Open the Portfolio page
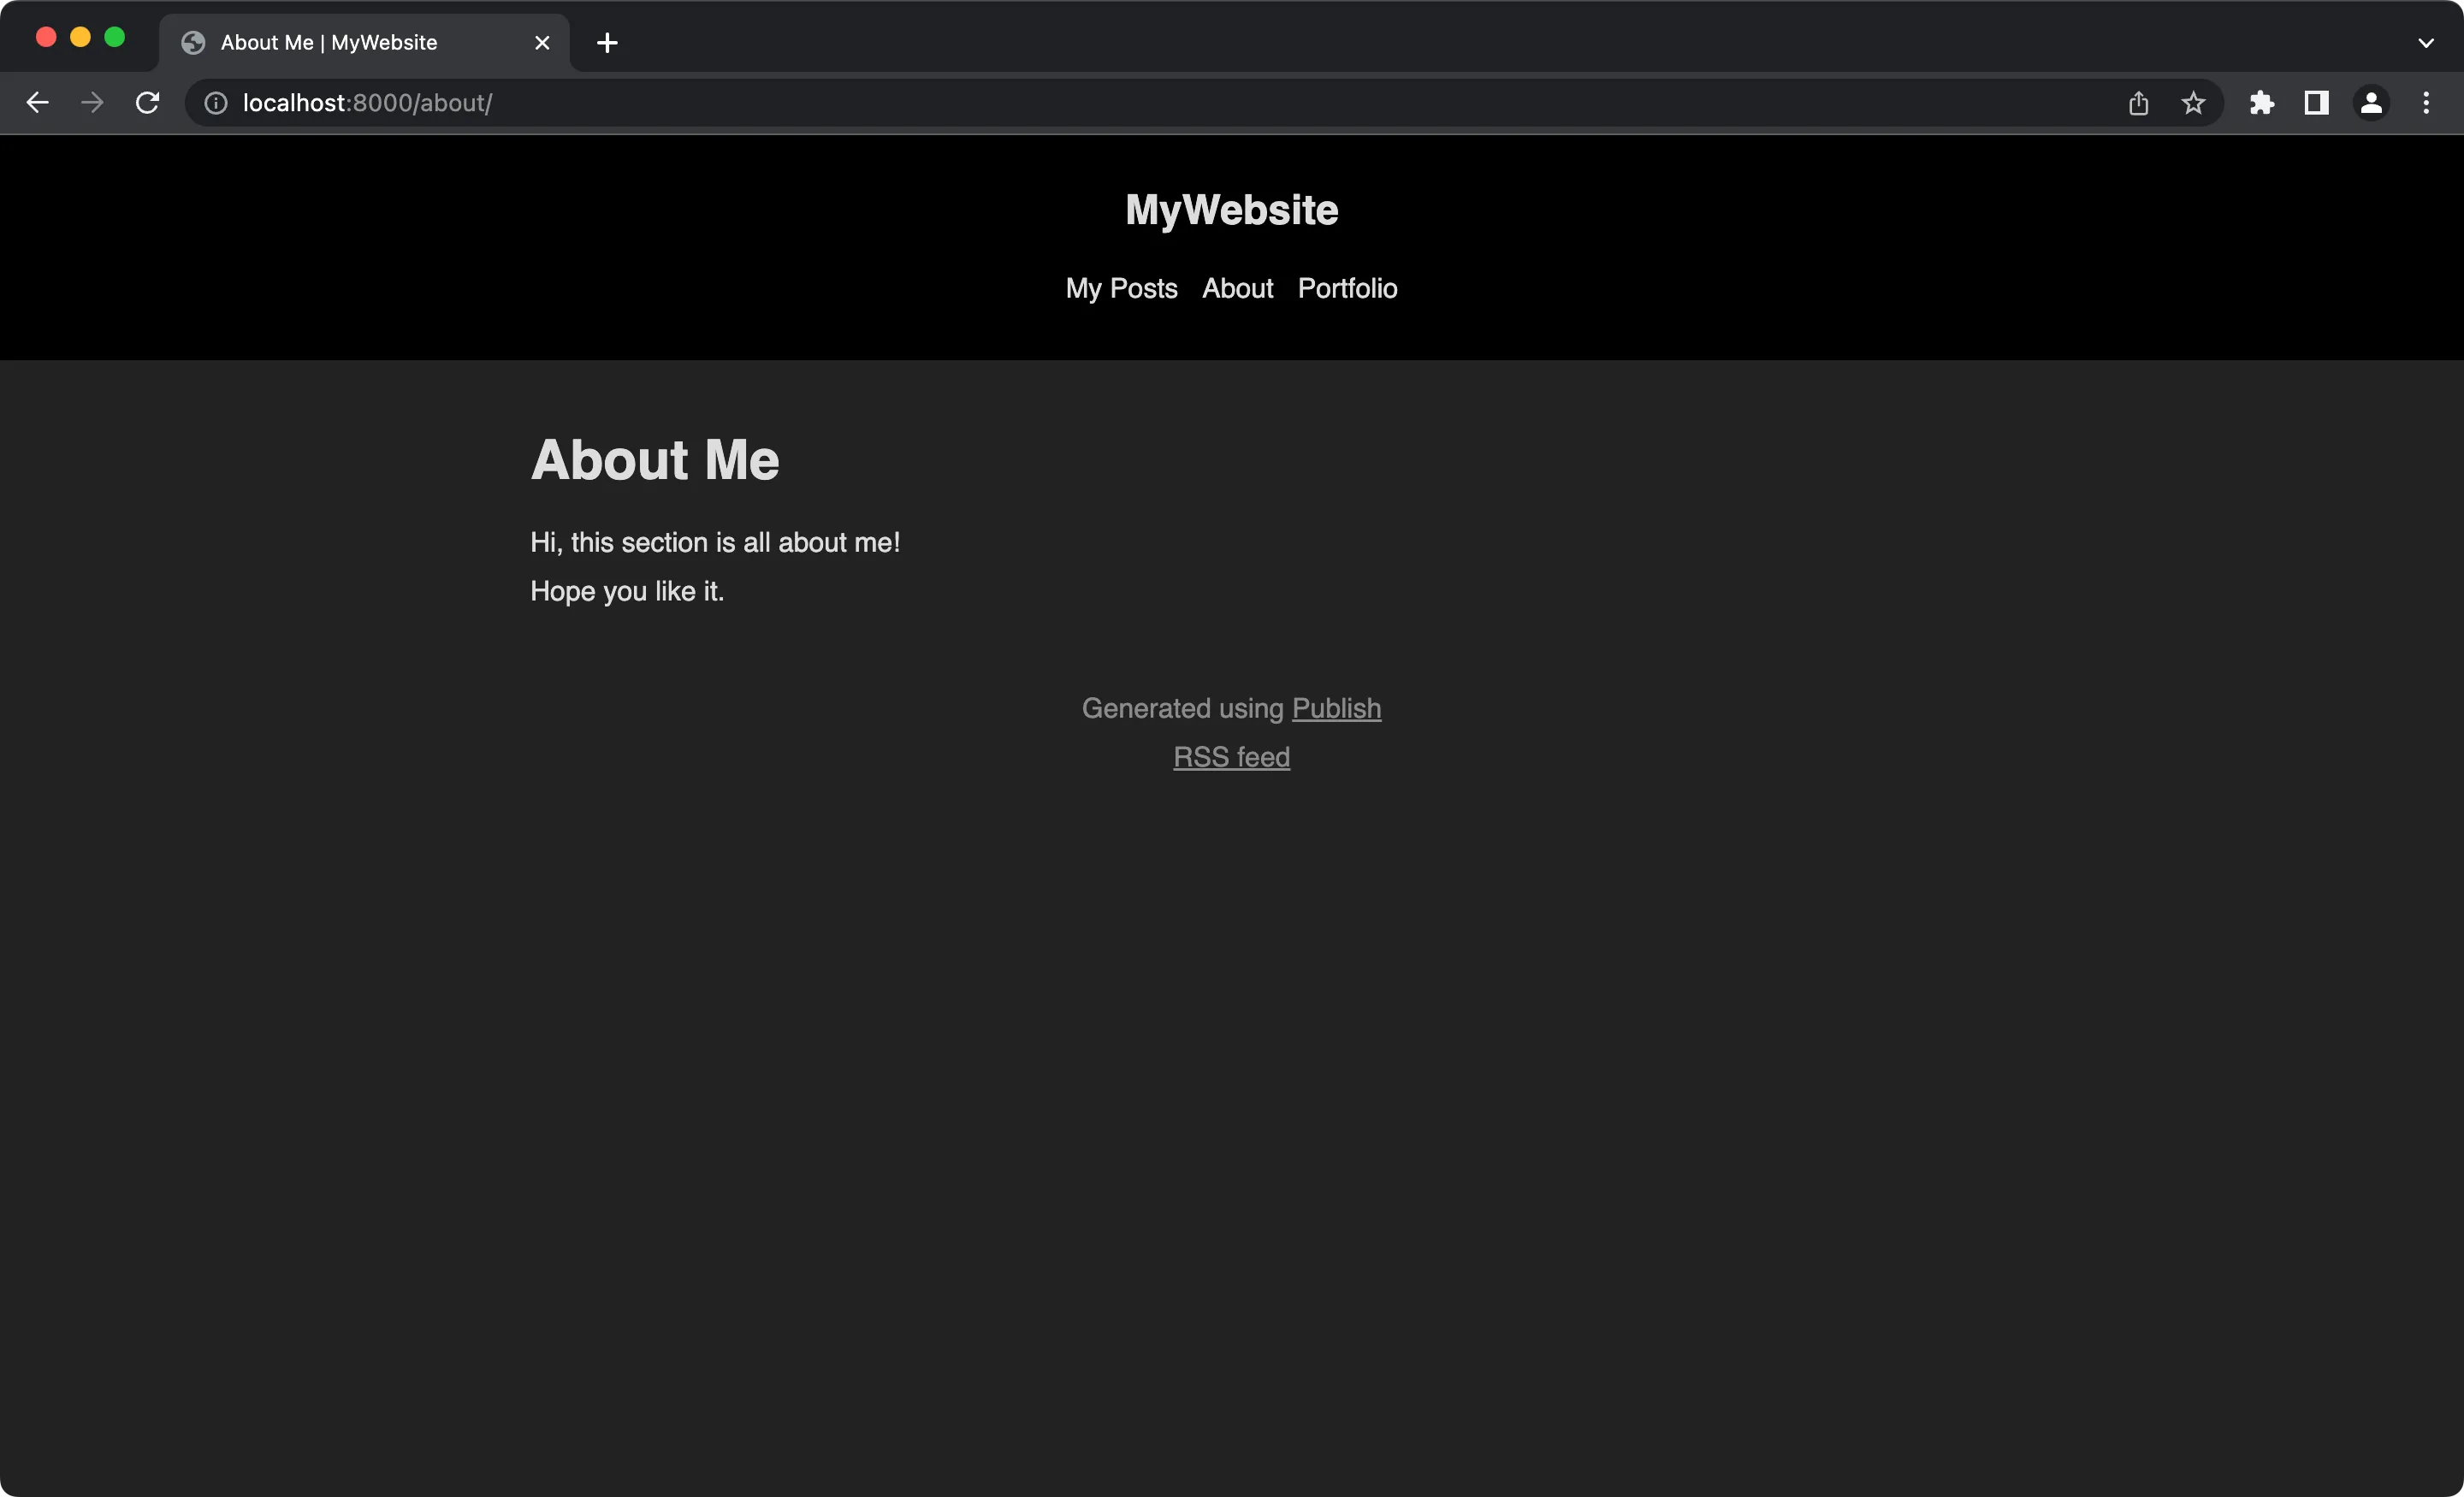Screen dimensions: 2464x1497 1347,288
